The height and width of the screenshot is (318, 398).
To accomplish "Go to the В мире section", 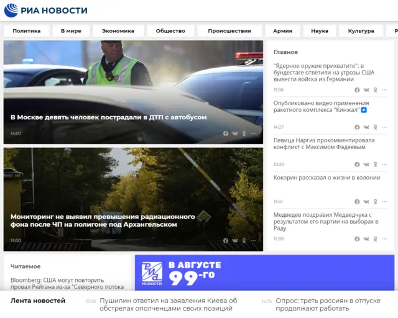I will [71, 31].
